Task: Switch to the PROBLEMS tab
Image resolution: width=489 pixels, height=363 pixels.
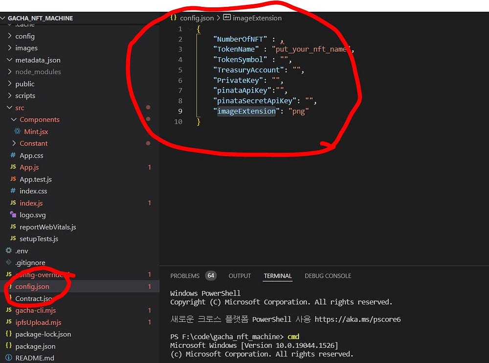Action: click(x=185, y=276)
